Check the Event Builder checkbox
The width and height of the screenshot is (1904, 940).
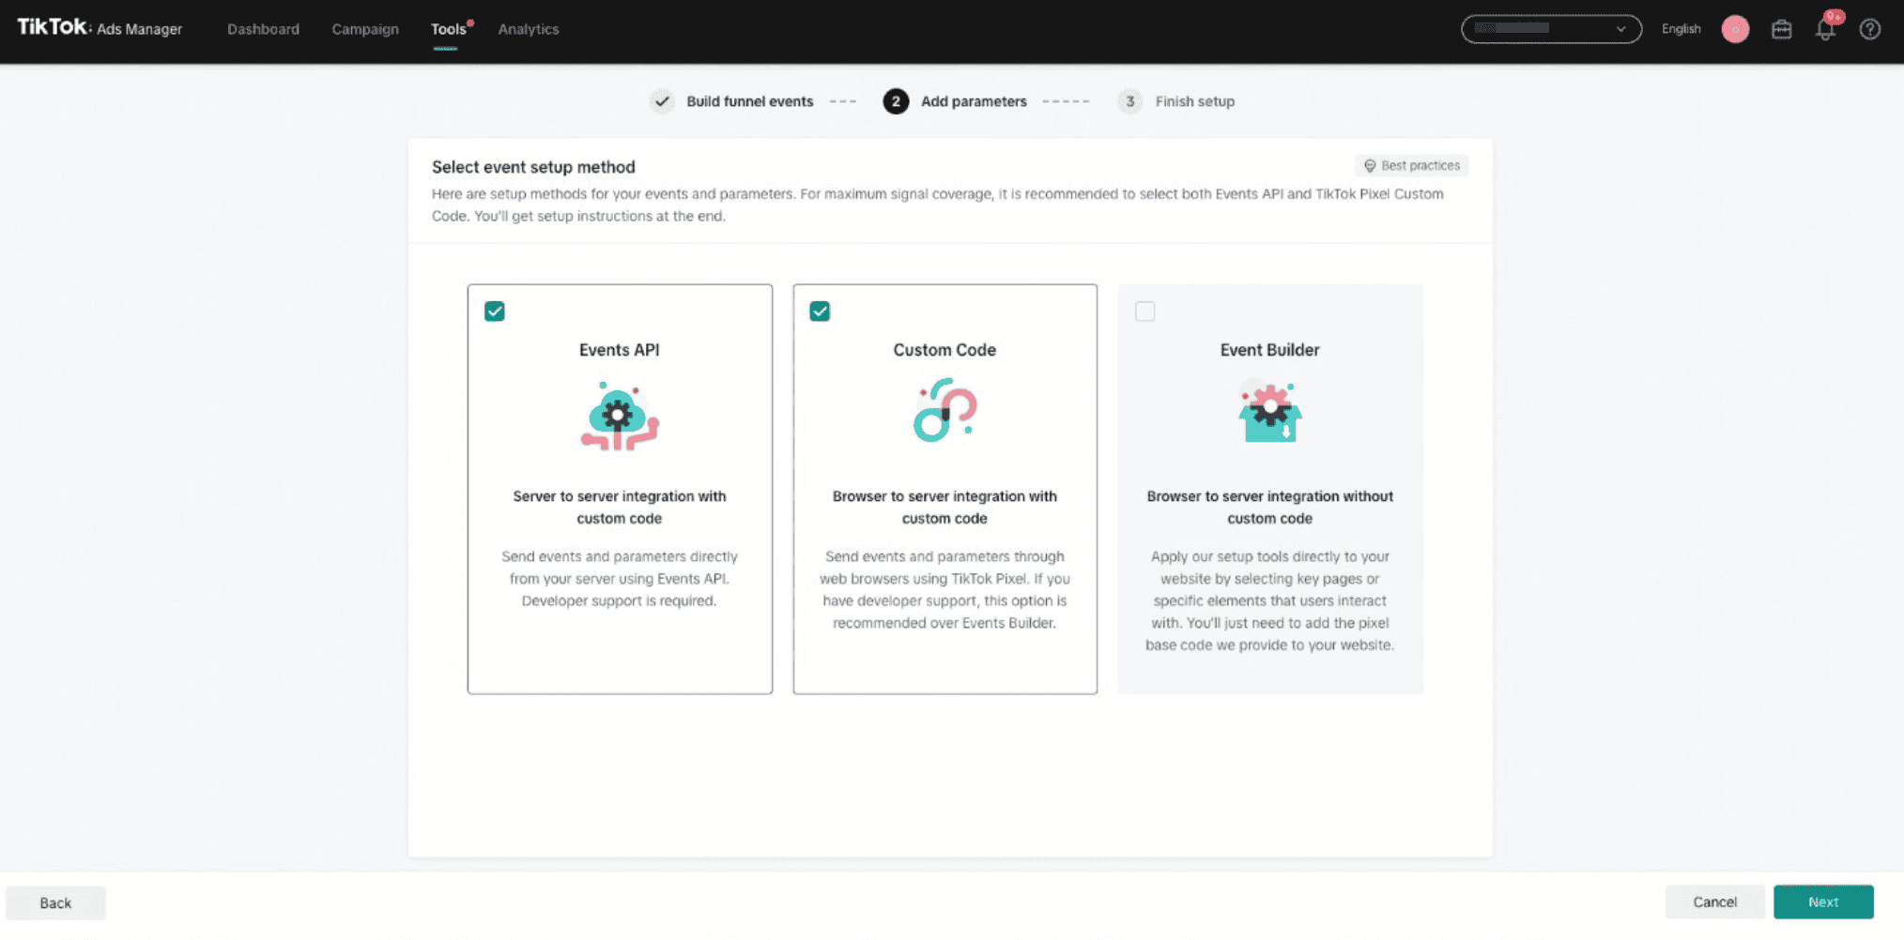pyautogui.click(x=1144, y=311)
